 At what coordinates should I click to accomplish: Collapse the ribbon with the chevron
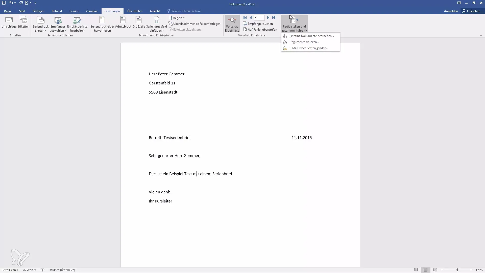[x=481, y=36]
